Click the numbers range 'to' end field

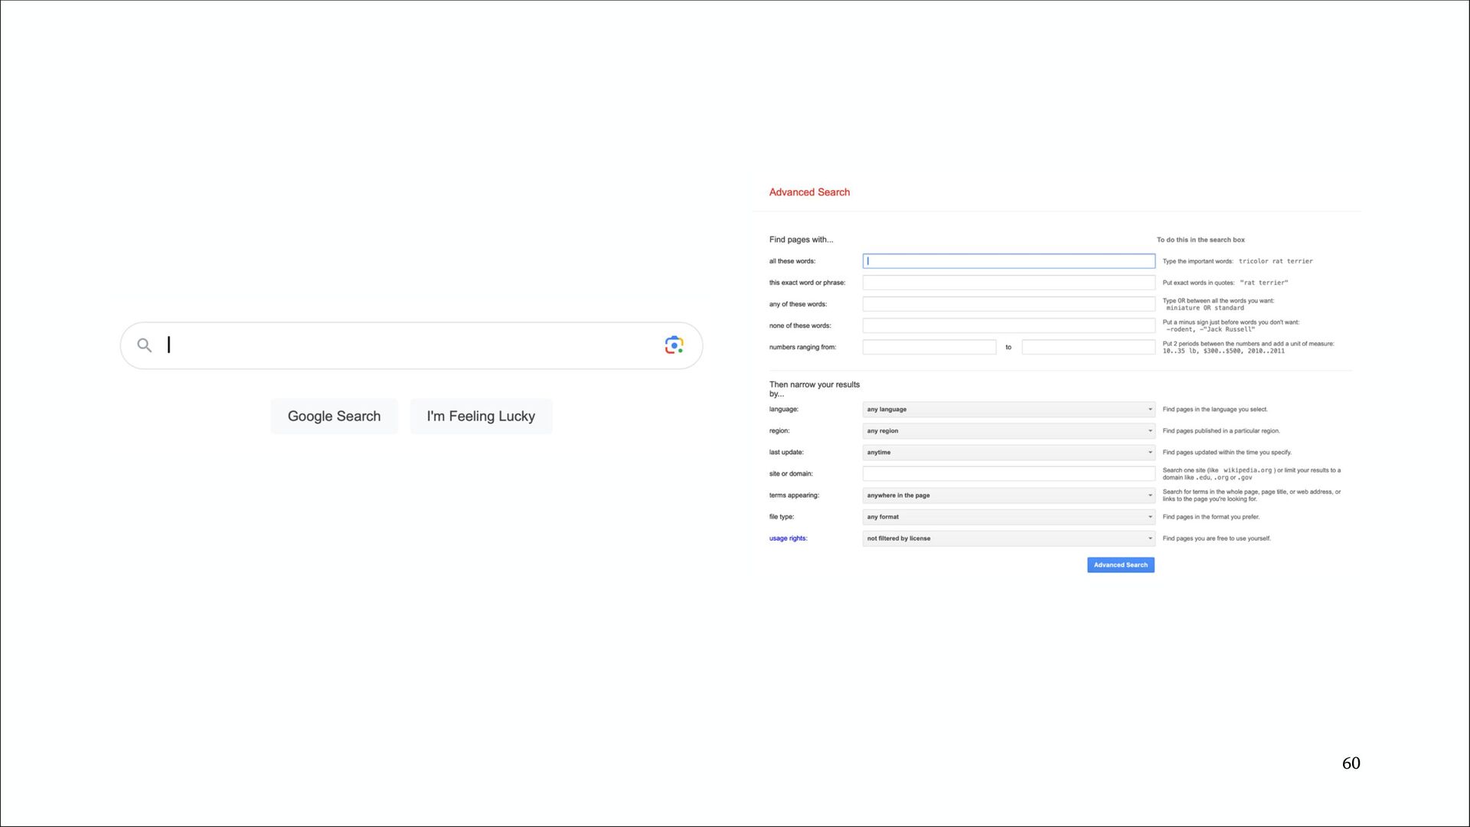[x=1088, y=347]
